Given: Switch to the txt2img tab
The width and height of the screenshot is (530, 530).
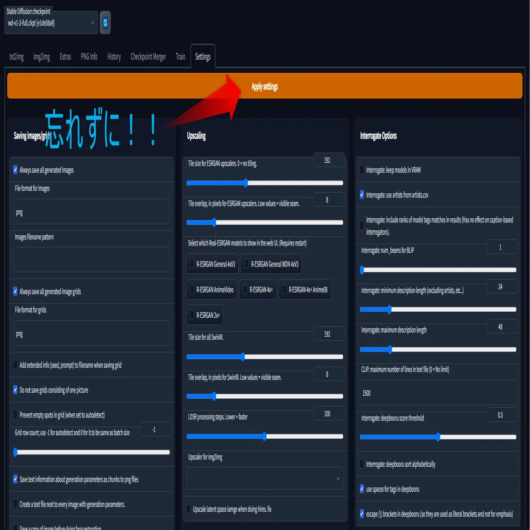Looking at the screenshot, I should pos(16,57).
